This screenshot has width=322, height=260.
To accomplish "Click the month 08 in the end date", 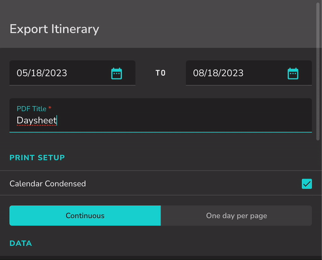I will click(197, 73).
